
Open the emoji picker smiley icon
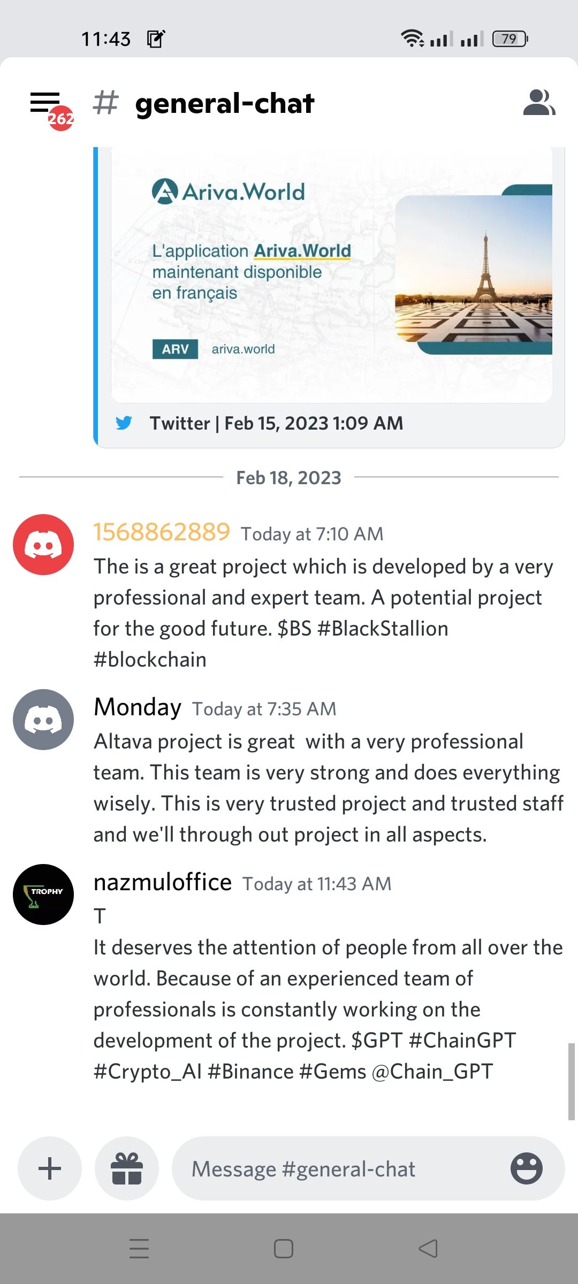(526, 1168)
